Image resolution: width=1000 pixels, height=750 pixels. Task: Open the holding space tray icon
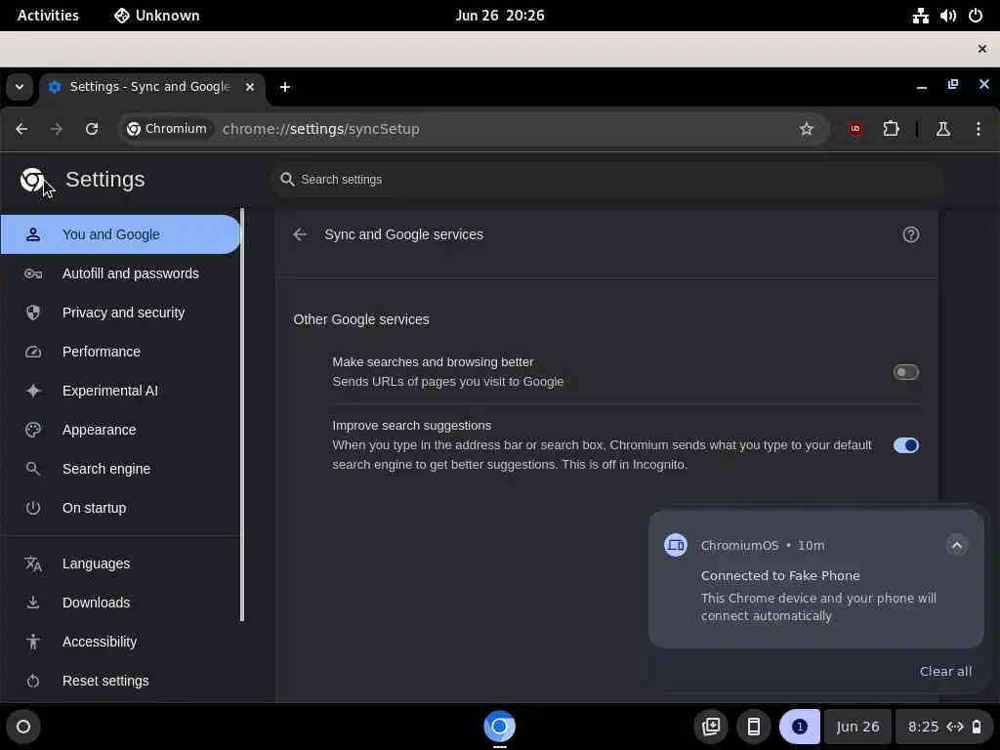[711, 727]
